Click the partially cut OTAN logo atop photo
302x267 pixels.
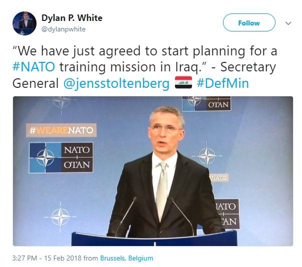(x=206, y=104)
